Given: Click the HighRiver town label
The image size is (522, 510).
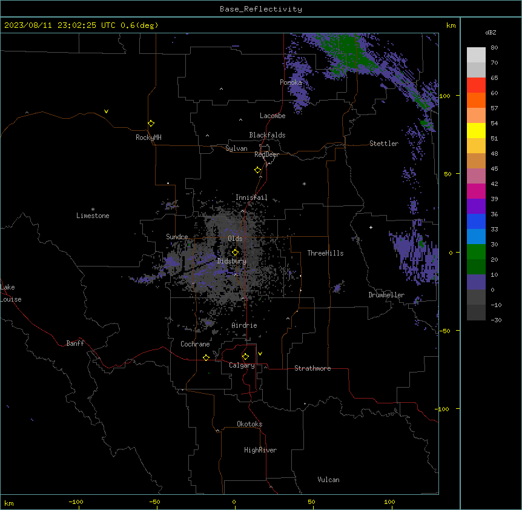Looking at the screenshot, I should 260,450.
